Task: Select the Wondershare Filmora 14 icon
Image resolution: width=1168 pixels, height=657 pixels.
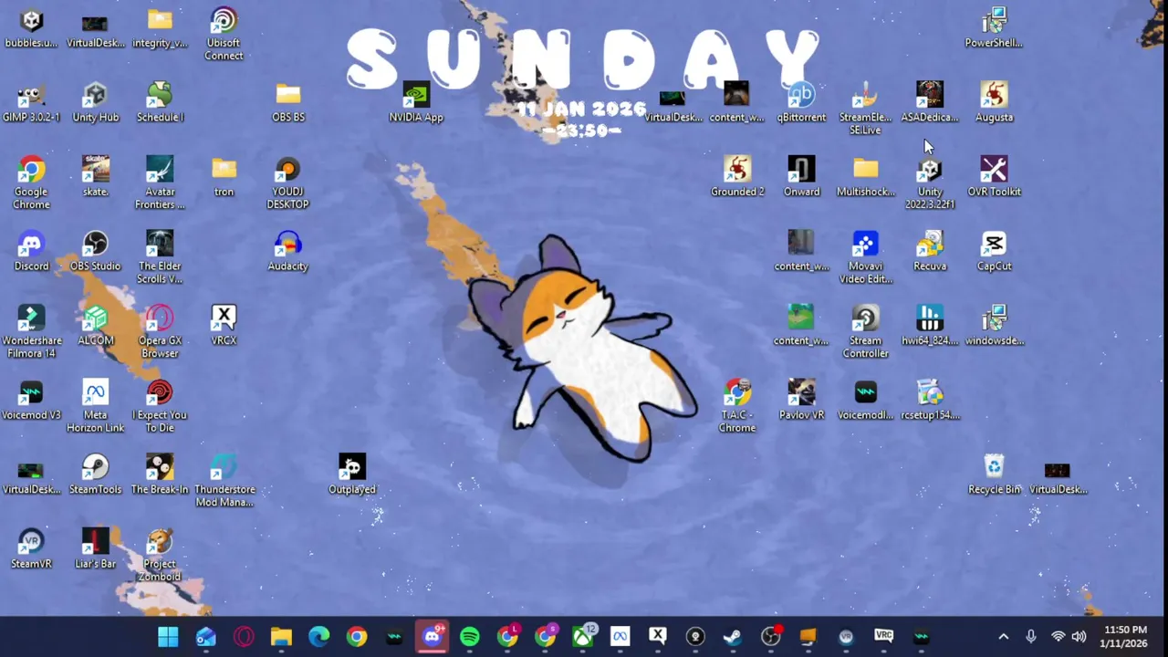Action: point(31,331)
